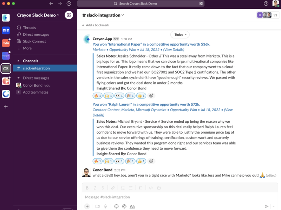
Task: Toggle thumbs up reaction on Ralph Lauren message
Action: [141, 161]
